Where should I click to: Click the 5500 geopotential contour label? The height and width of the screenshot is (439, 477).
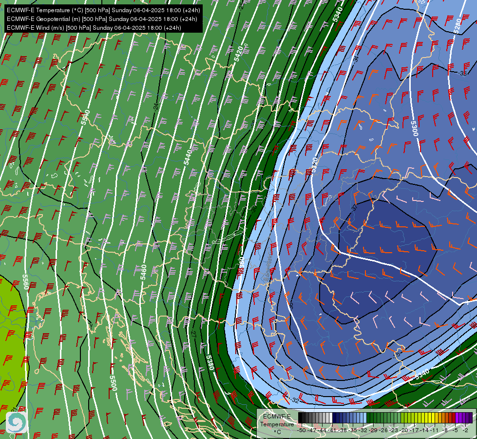point(113,383)
